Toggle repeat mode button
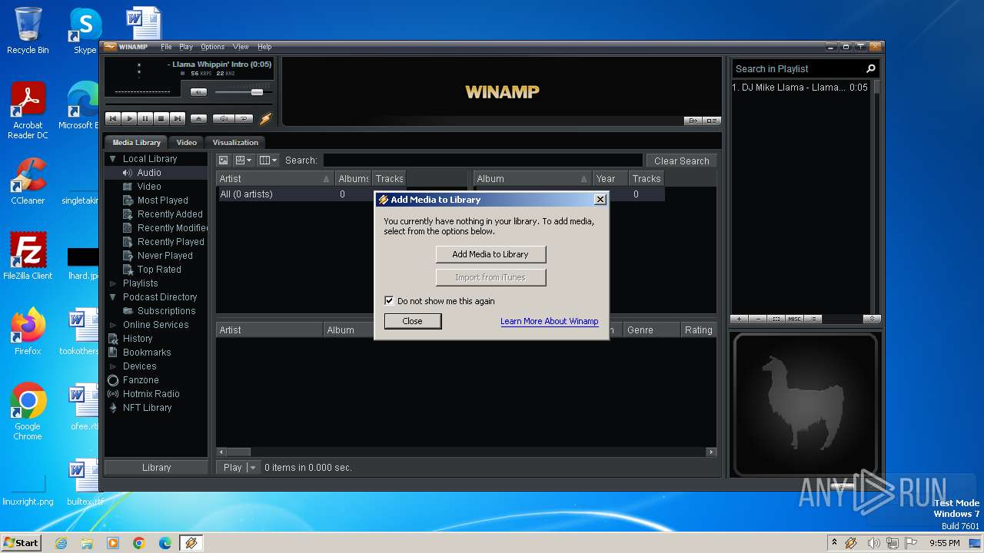Screen dimensions: 984x553 (244, 118)
